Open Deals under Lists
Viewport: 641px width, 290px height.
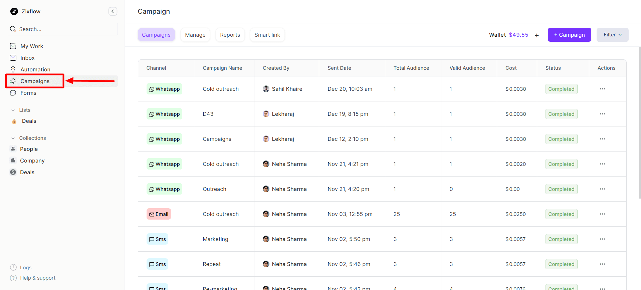coord(29,121)
